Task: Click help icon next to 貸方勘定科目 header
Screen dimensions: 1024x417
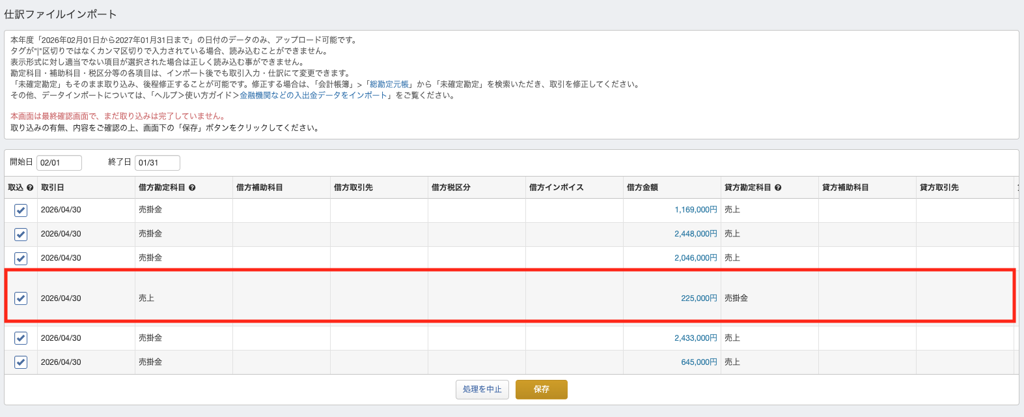Action: (x=778, y=188)
